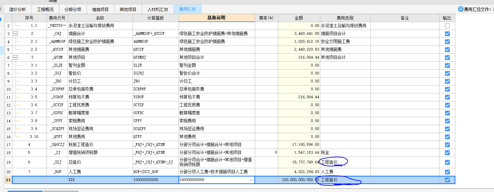Open the 人材机汇总 tab
The width and height of the screenshot is (494, 192).
158,9
